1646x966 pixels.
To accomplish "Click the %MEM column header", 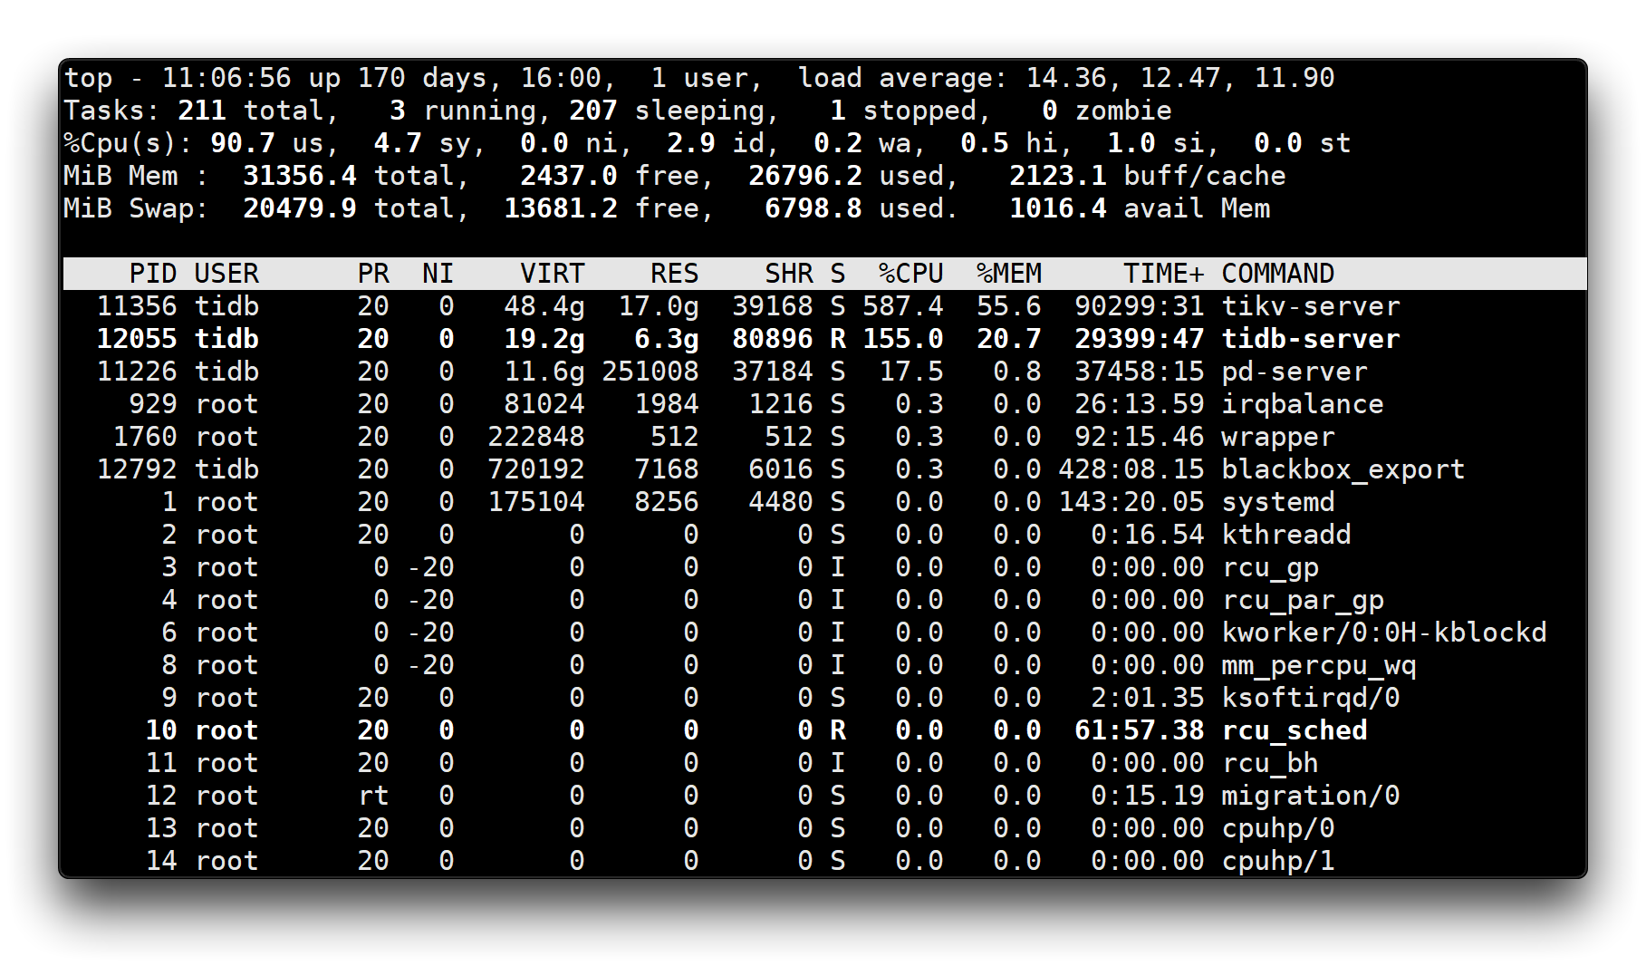I will click(1009, 274).
